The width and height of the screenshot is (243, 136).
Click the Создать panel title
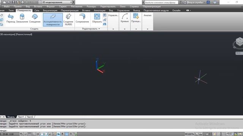point(34,29)
